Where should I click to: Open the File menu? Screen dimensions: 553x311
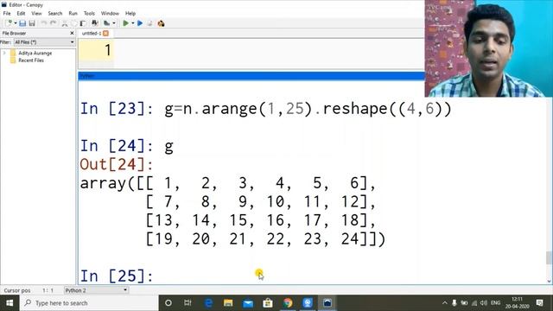click(x=7, y=14)
